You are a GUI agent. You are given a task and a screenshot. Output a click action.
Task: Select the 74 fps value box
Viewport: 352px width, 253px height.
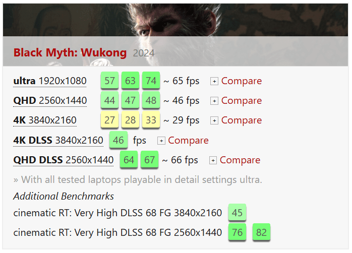(x=151, y=81)
